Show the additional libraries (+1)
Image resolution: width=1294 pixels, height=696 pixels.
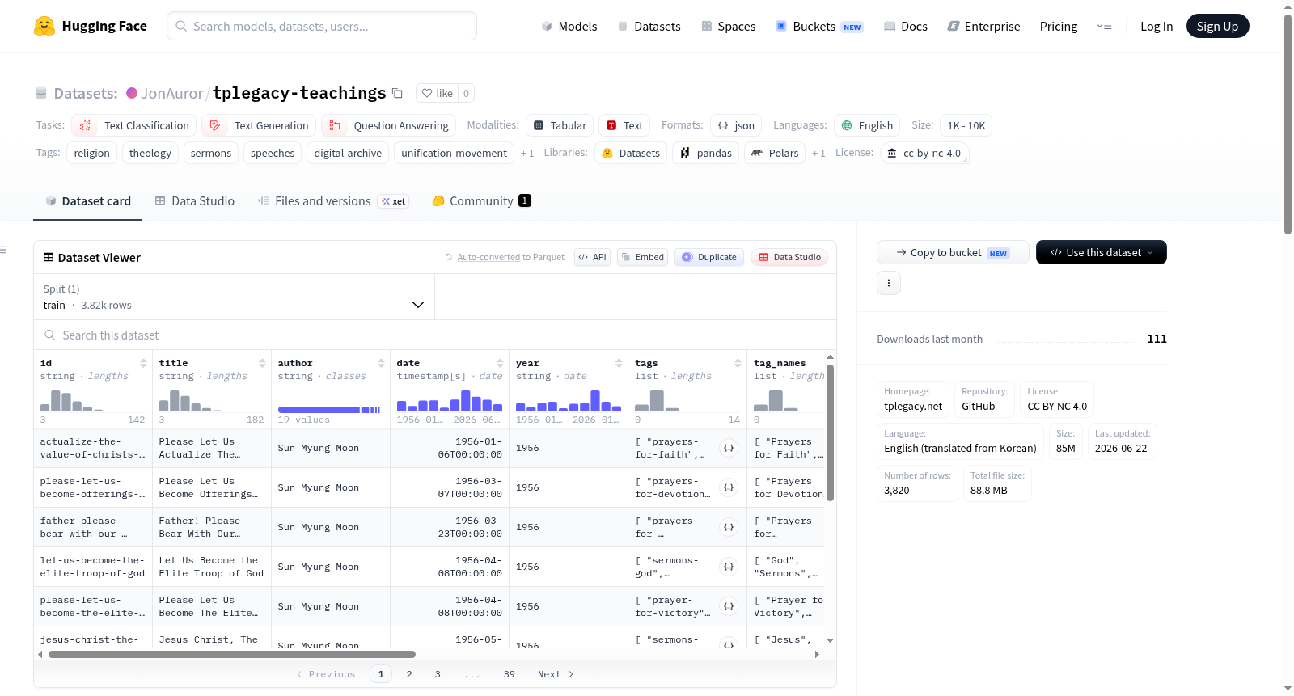818,153
